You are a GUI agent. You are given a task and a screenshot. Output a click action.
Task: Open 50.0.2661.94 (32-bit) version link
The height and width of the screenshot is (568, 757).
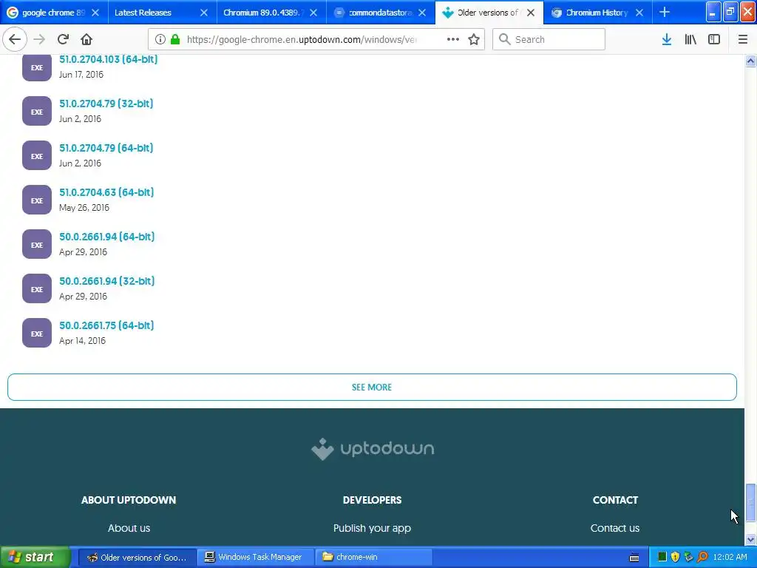point(107,281)
